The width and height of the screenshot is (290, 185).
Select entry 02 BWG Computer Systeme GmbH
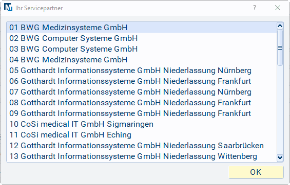pos(142,38)
